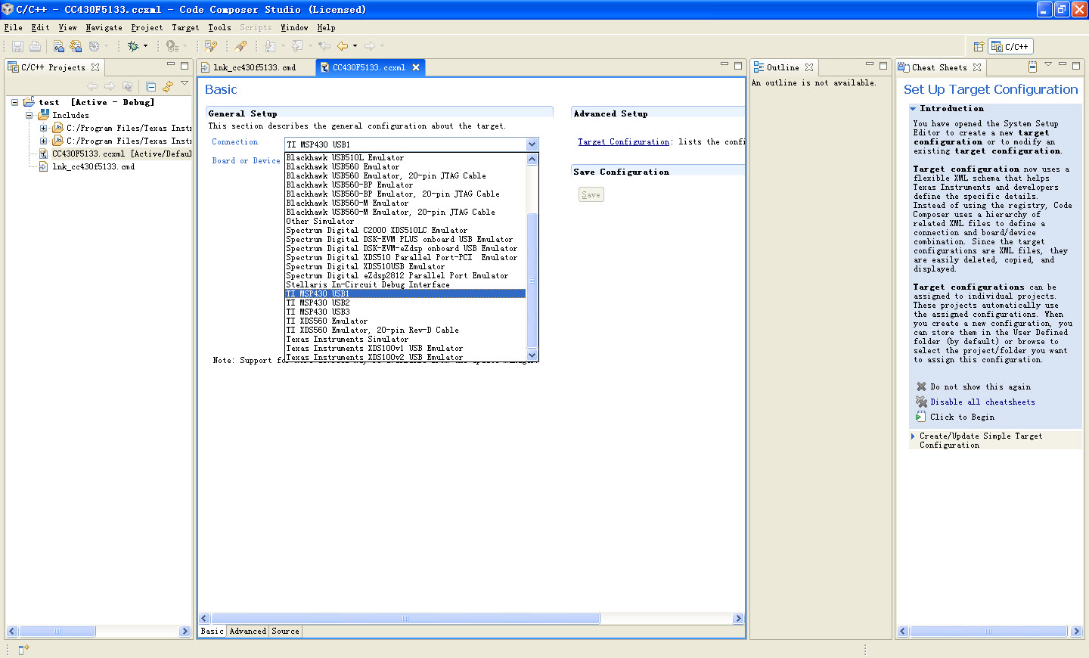1089x658 pixels.
Task: Open the Target menu
Action: pos(185,27)
